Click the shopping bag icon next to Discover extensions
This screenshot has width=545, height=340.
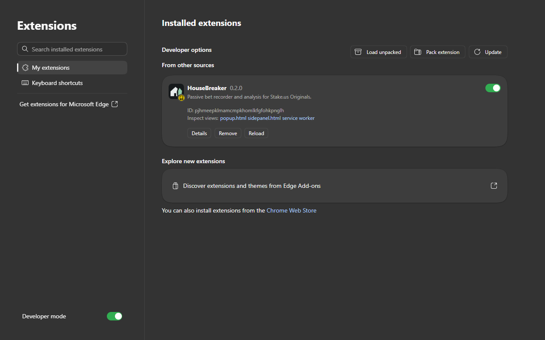coord(175,186)
